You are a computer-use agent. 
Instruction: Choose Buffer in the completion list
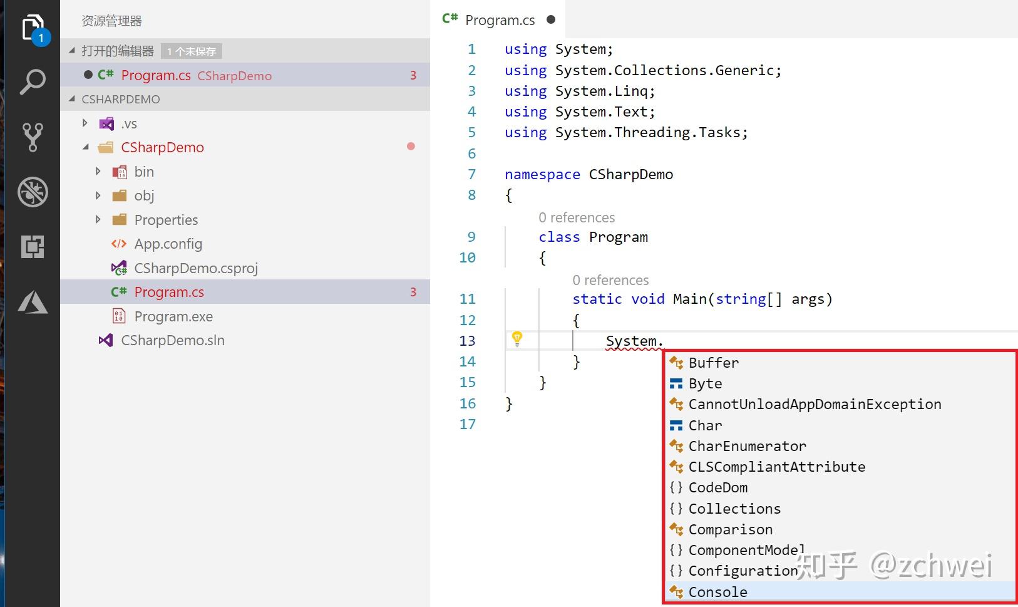click(x=713, y=362)
